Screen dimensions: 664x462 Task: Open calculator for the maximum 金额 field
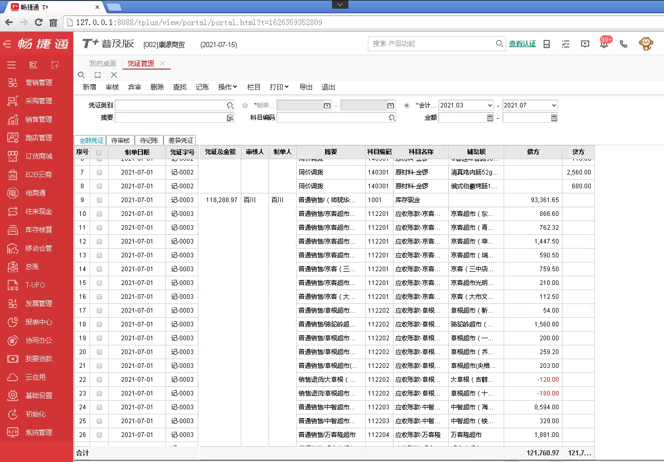pos(554,118)
